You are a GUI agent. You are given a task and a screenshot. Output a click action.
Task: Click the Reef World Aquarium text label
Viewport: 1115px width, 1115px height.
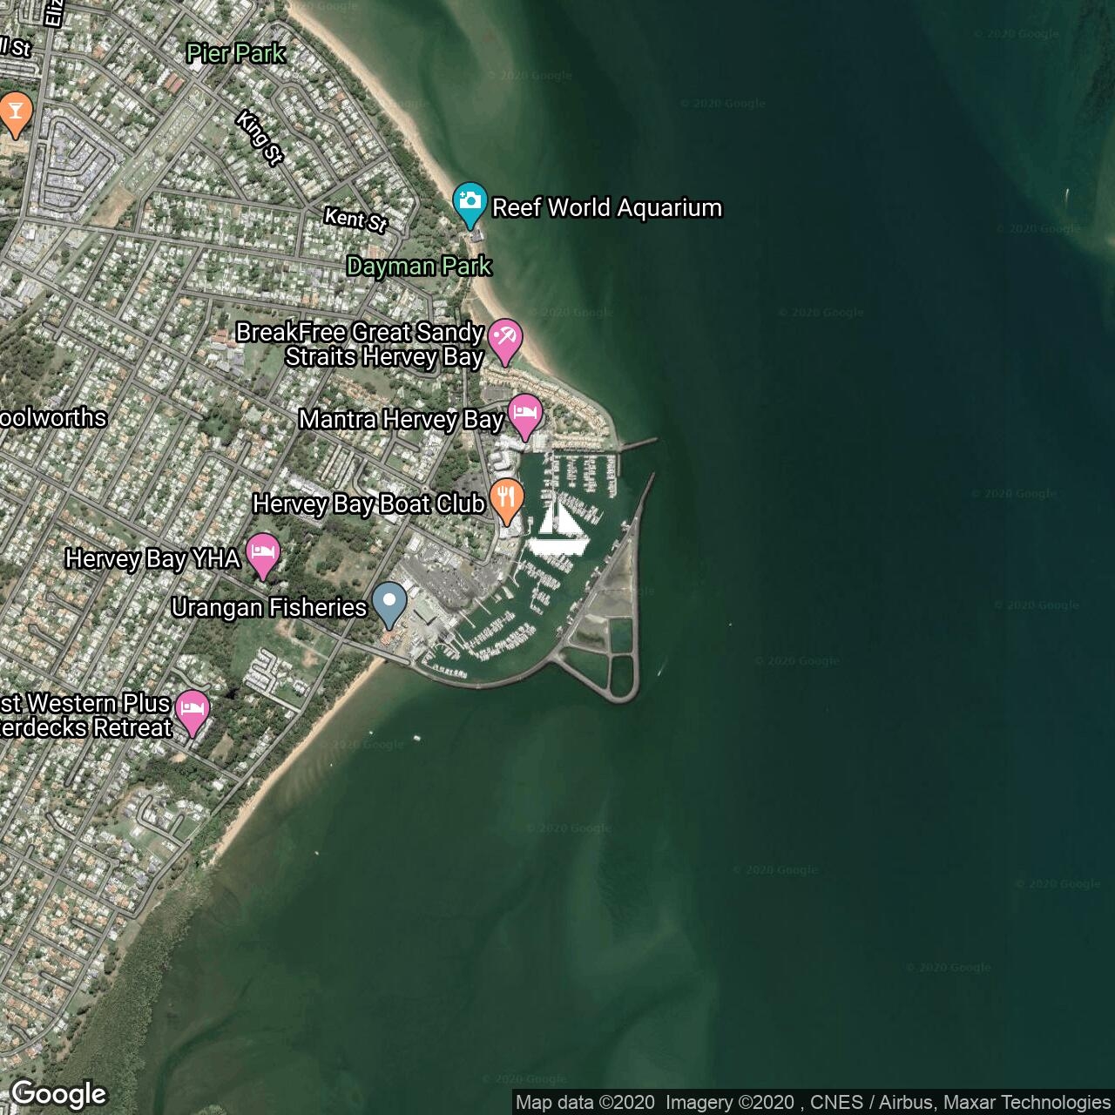607,207
